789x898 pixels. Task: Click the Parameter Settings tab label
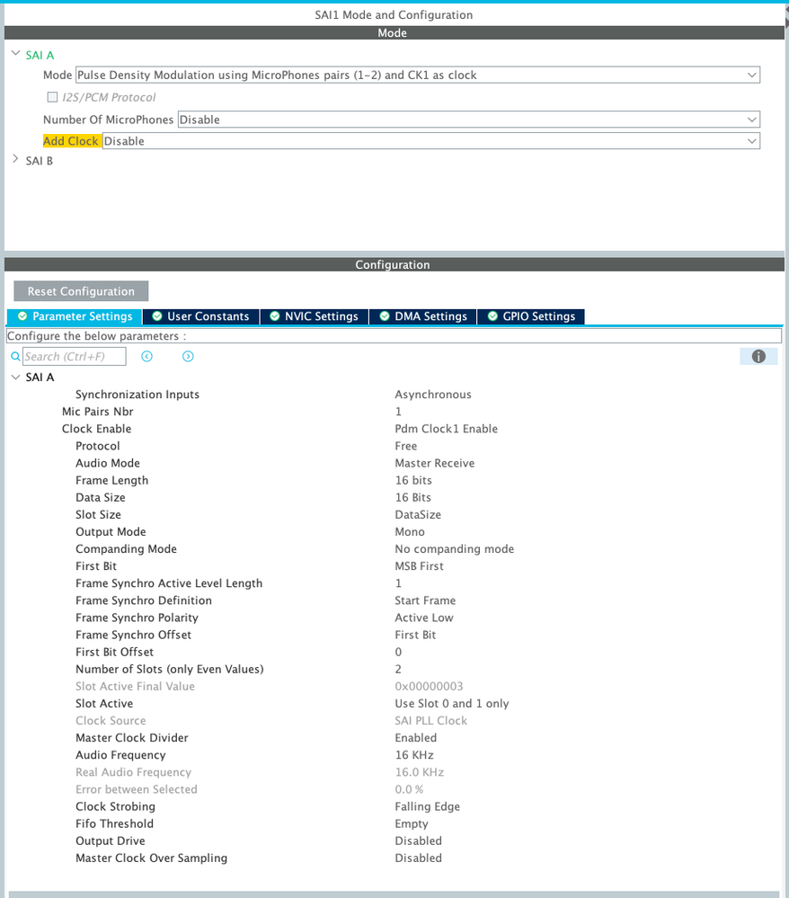(x=82, y=316)
